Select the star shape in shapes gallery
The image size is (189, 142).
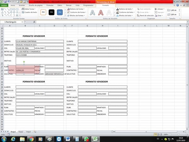pos(17,15)
